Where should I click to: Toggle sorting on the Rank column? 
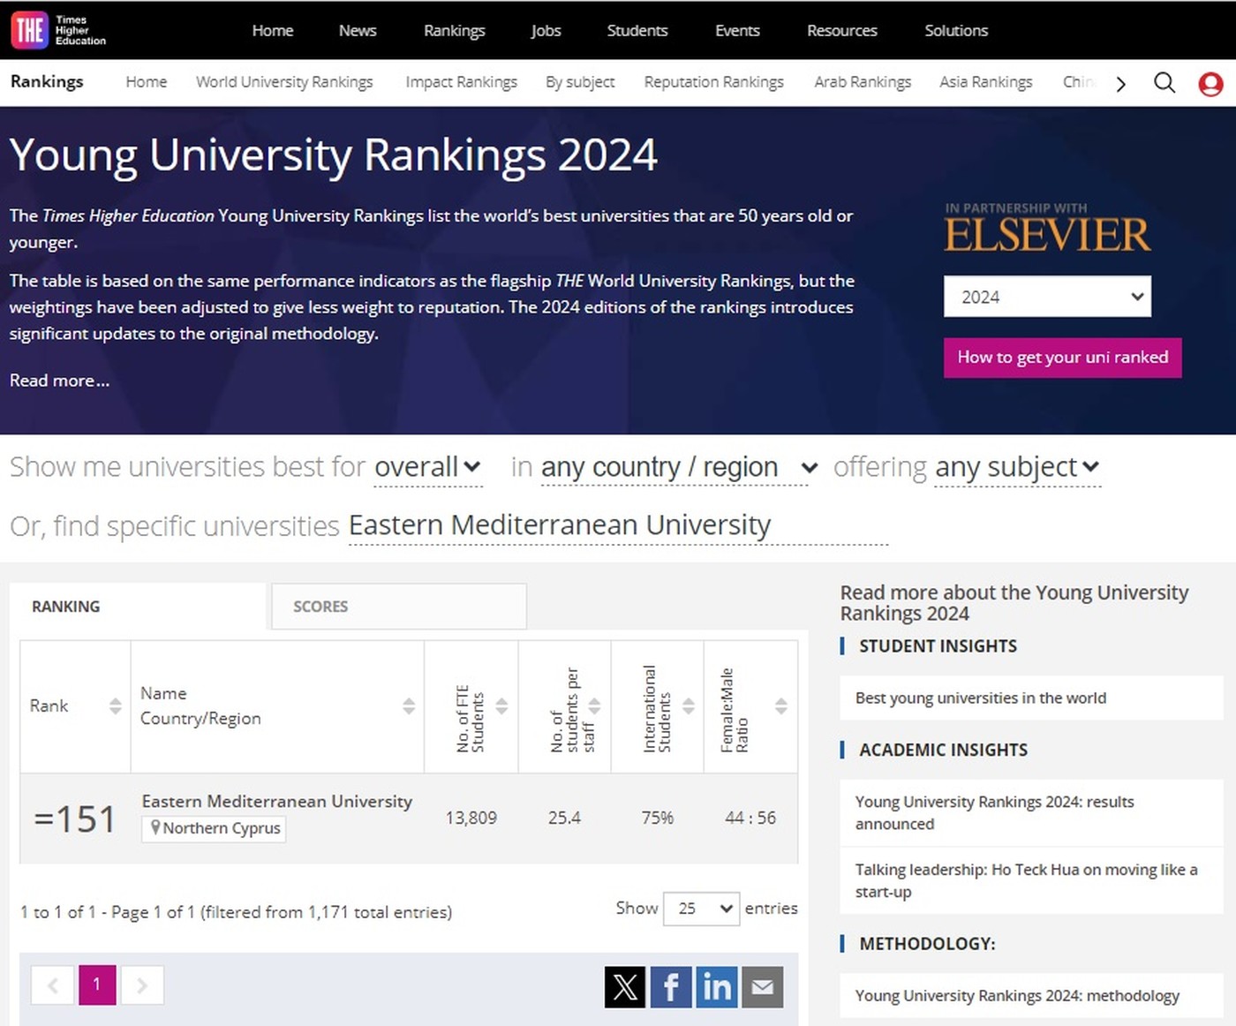(x=116, y=706)
